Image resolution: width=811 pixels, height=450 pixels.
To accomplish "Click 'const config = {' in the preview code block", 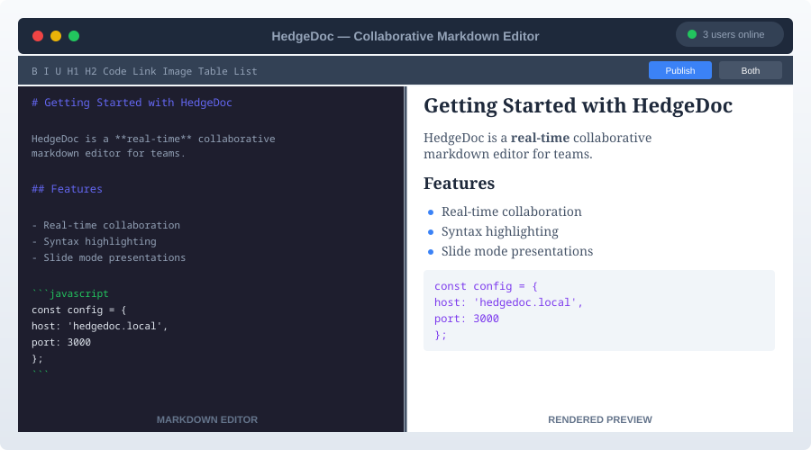I will [x=486, y=286].
